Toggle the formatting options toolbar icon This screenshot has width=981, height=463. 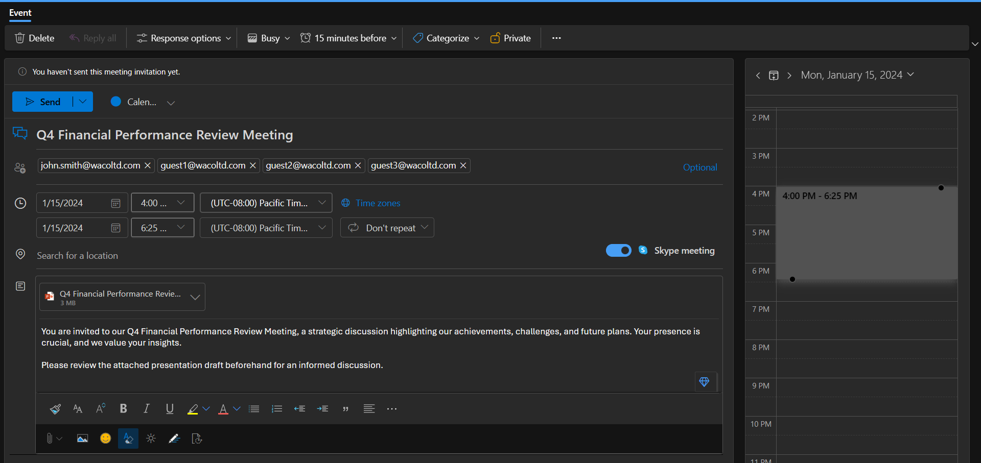point(128,438)
